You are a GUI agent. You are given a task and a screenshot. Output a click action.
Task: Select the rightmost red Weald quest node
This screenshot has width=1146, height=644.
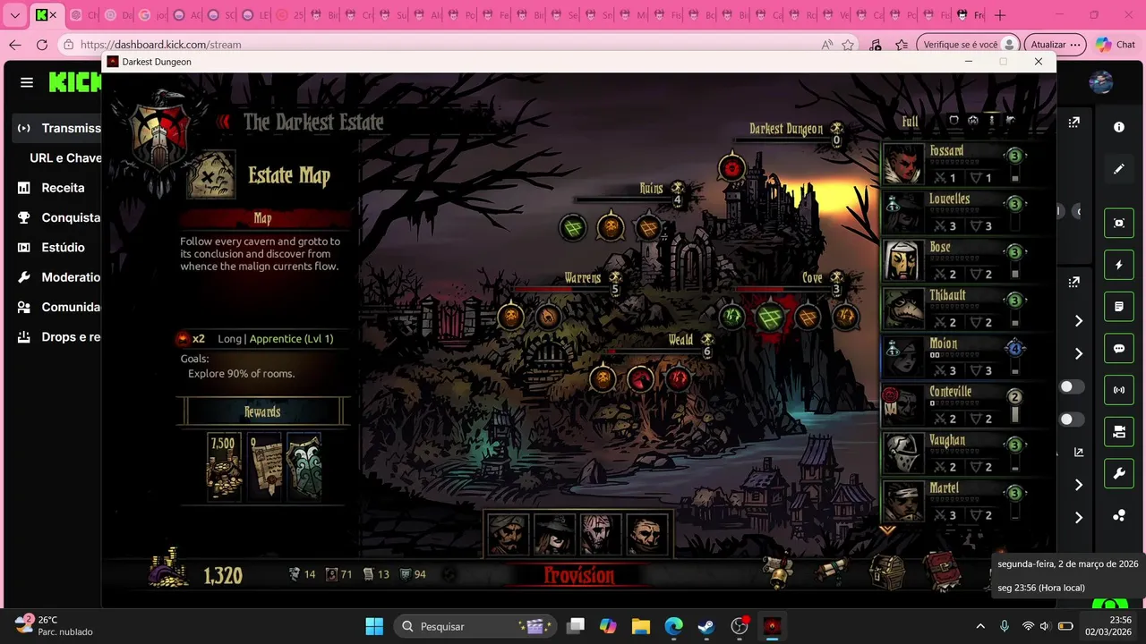tap(678, 378)
